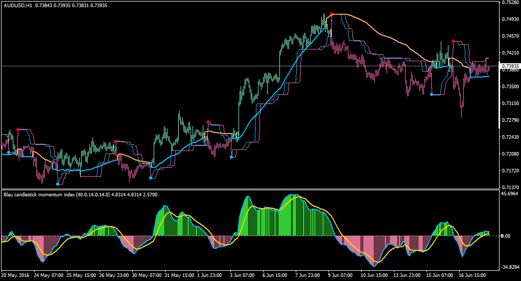Click the red dot near 20 May 2016
521x281 pixels.
click(x=18, y=130)
